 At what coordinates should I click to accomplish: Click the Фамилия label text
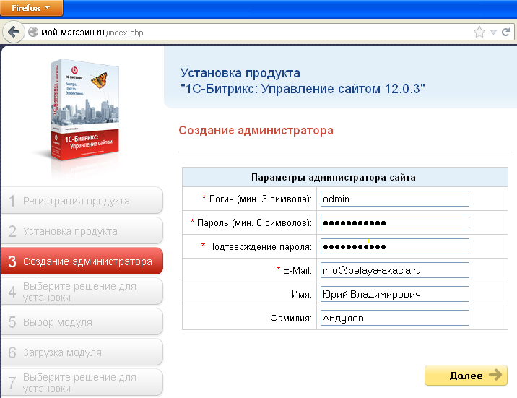pyautogui.click(x=291, y=319)
